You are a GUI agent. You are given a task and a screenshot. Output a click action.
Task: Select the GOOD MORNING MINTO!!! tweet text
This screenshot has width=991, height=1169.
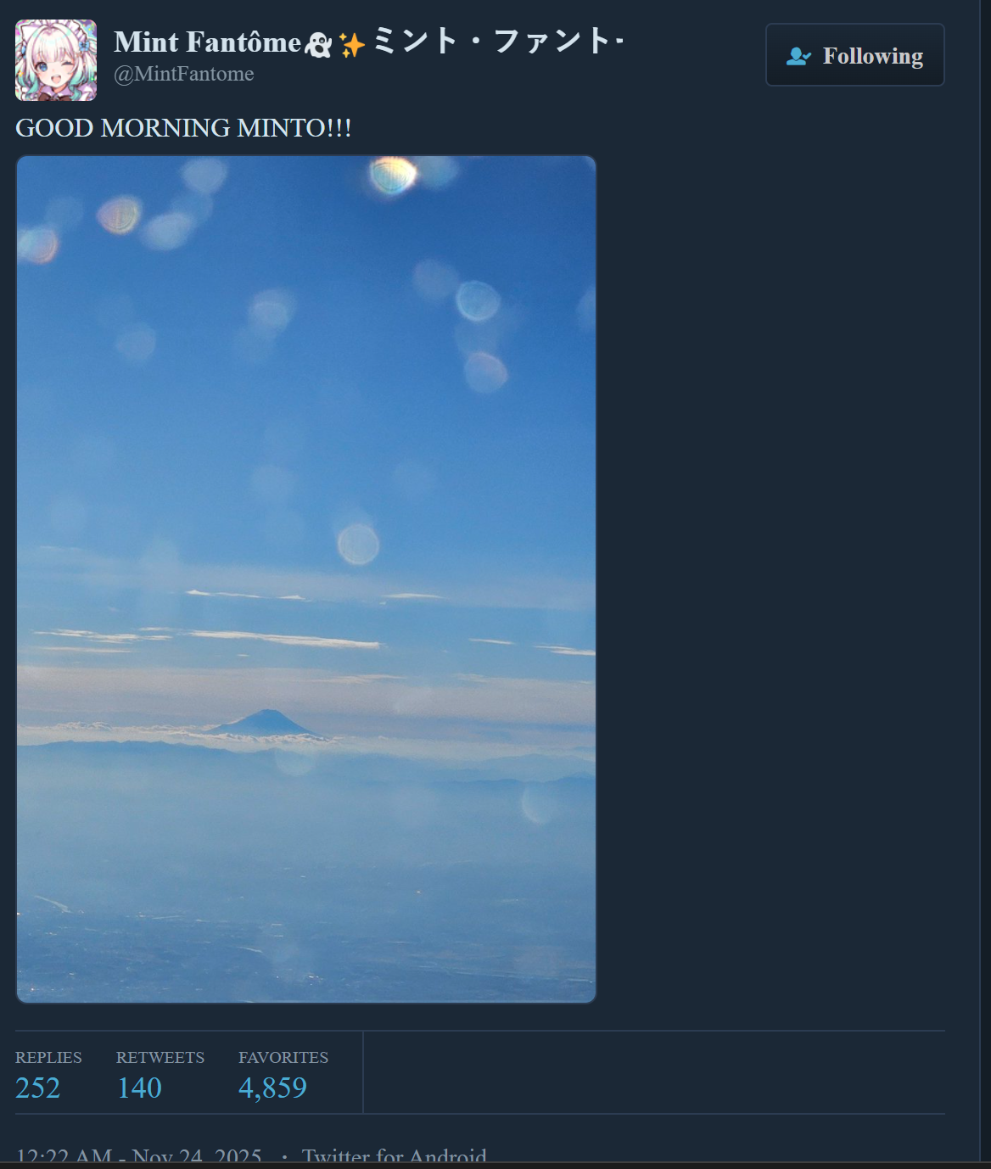(183, 128)
